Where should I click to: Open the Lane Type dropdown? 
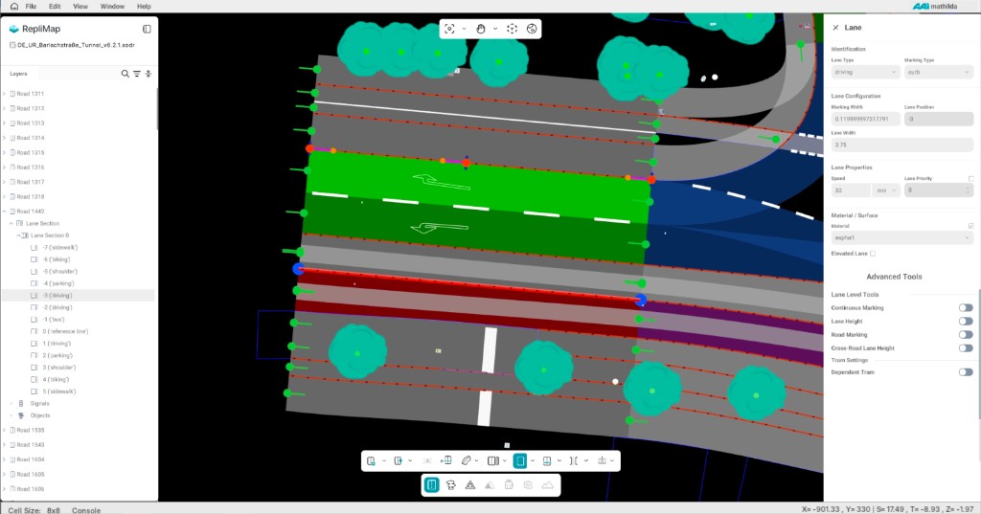pyautogui.click(x=865, y=72)
